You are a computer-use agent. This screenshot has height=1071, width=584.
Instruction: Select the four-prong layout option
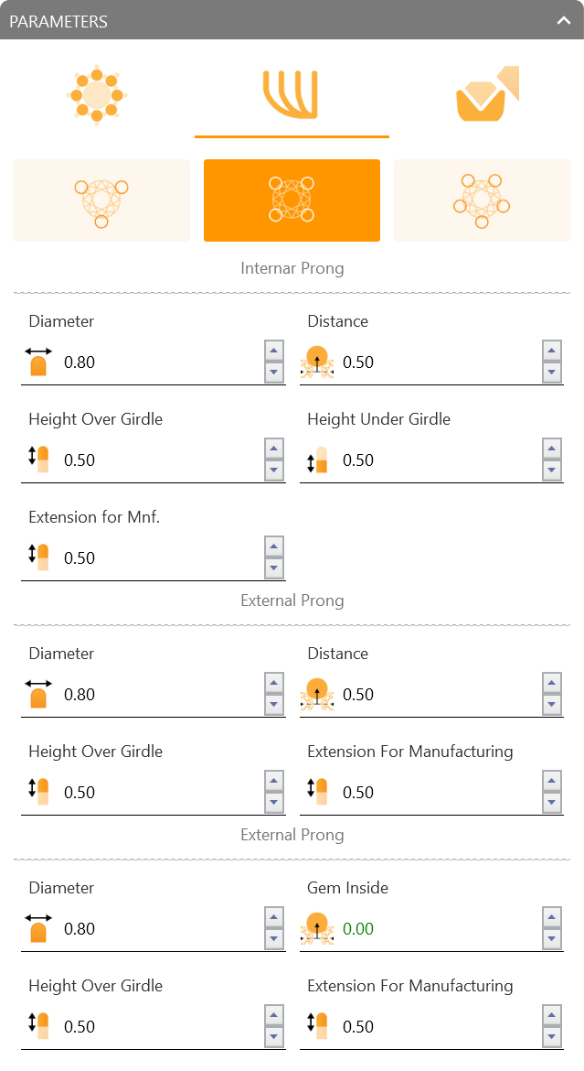coord(292,200)
